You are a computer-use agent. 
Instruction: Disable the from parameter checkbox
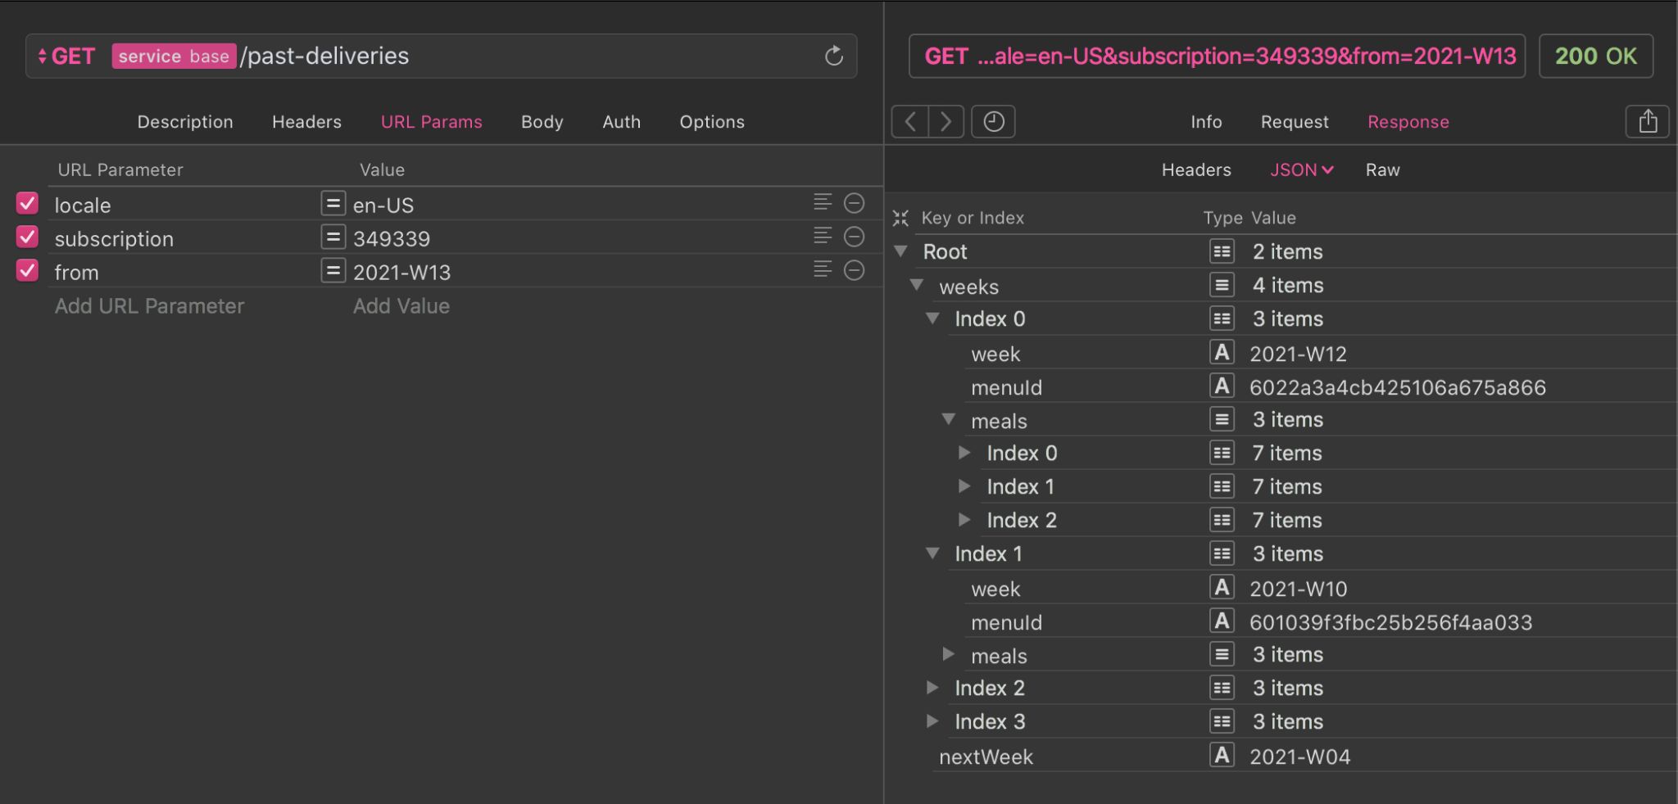click(27, 270)
